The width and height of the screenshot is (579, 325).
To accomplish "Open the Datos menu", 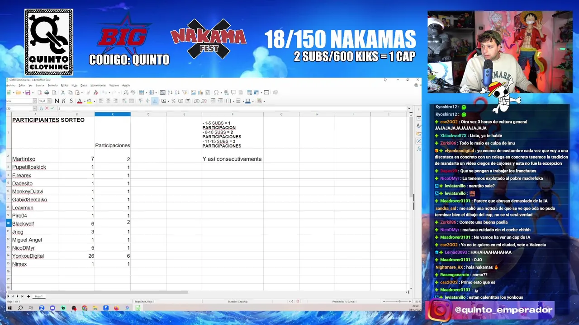I will [x=84, y=85].
